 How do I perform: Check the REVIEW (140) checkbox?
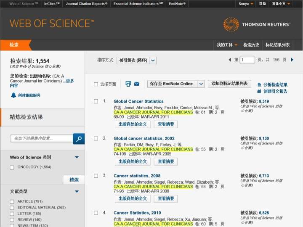12,220
